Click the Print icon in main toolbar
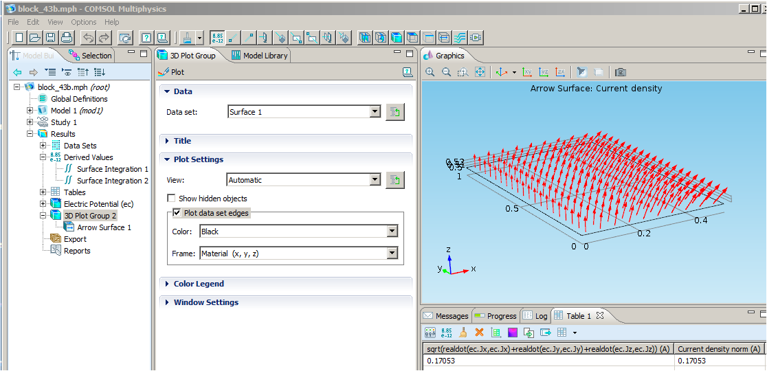The image size is (767, 371). 67,38
